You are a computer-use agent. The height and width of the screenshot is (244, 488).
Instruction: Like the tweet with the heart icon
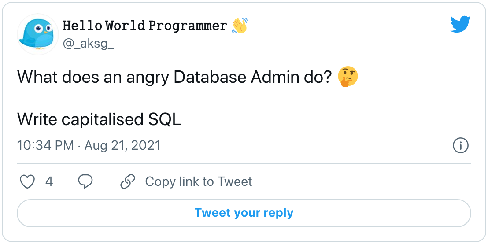point(27,181)
